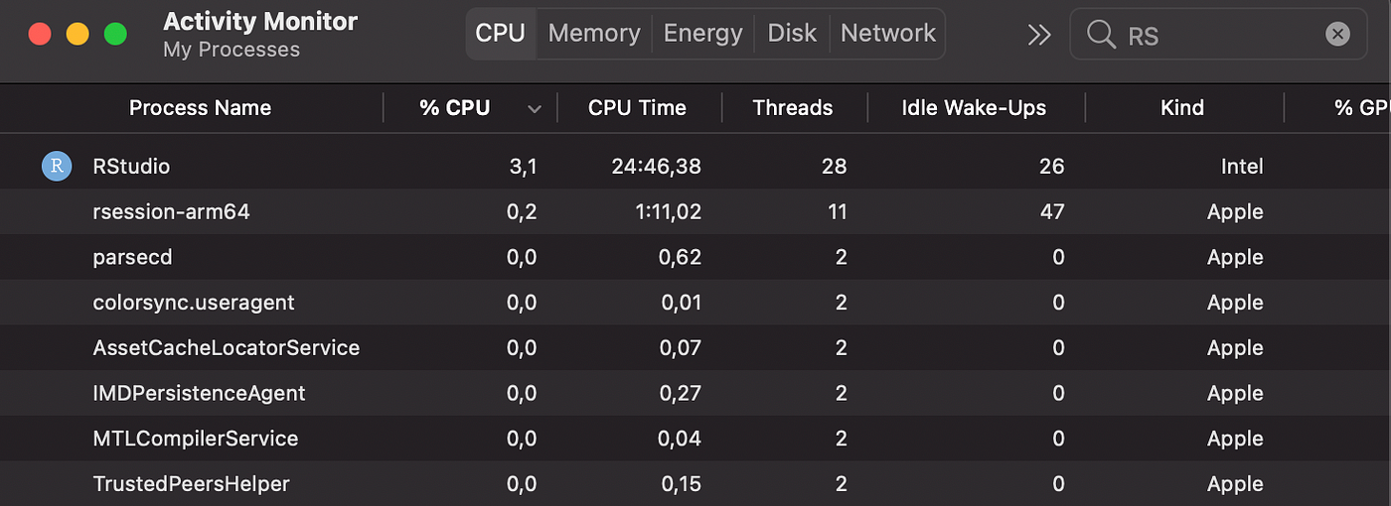Toggle sort order arrow on % CPU

535,109
